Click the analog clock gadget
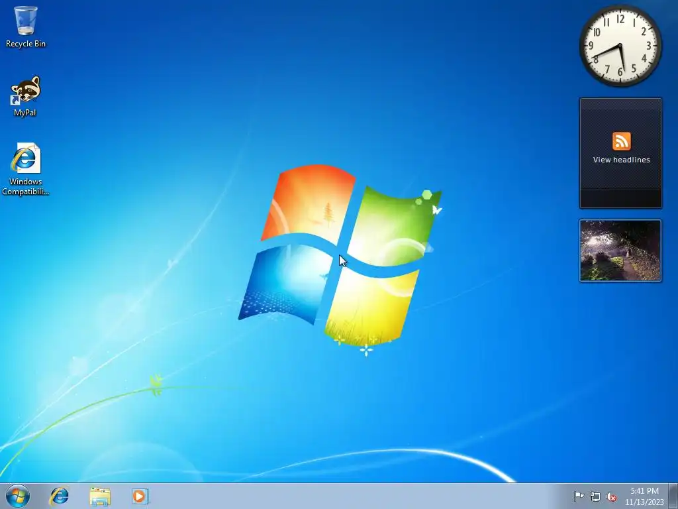 [620, 46]
